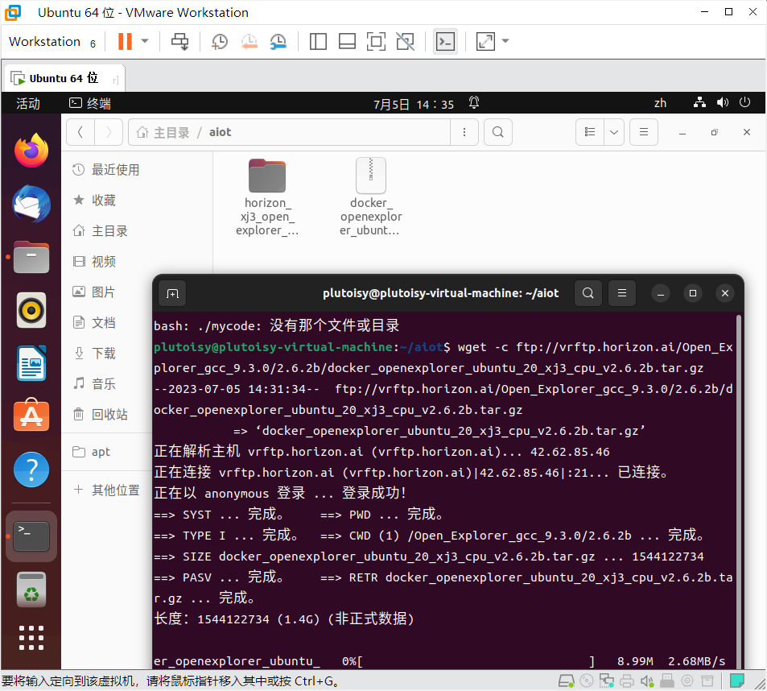Go back in the Files window

click(80, 132)
